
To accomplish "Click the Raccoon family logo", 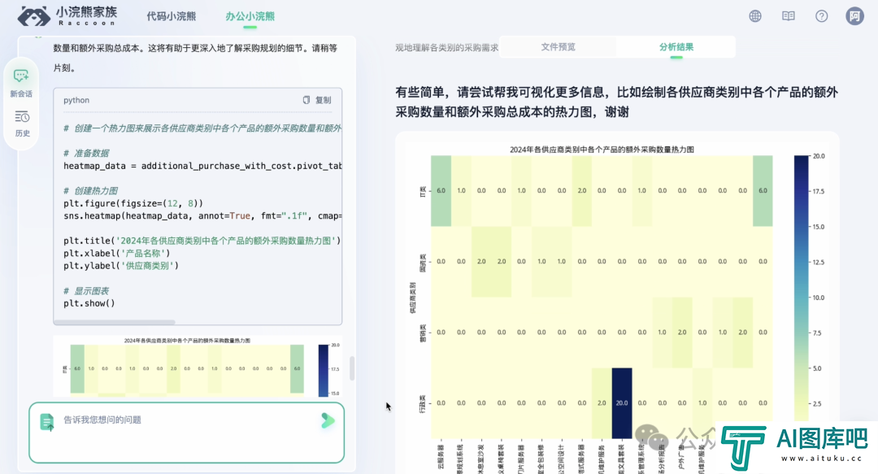I will (x=67, y=15).
